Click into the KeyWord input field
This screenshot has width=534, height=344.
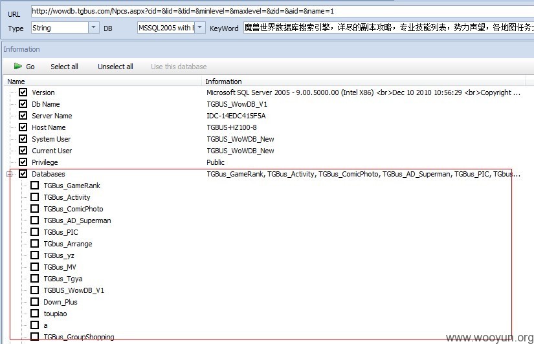(388, 28)
